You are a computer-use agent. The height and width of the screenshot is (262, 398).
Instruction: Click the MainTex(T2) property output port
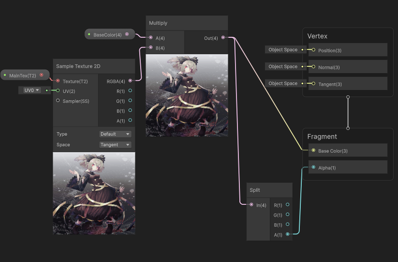(x=42, y=75)
